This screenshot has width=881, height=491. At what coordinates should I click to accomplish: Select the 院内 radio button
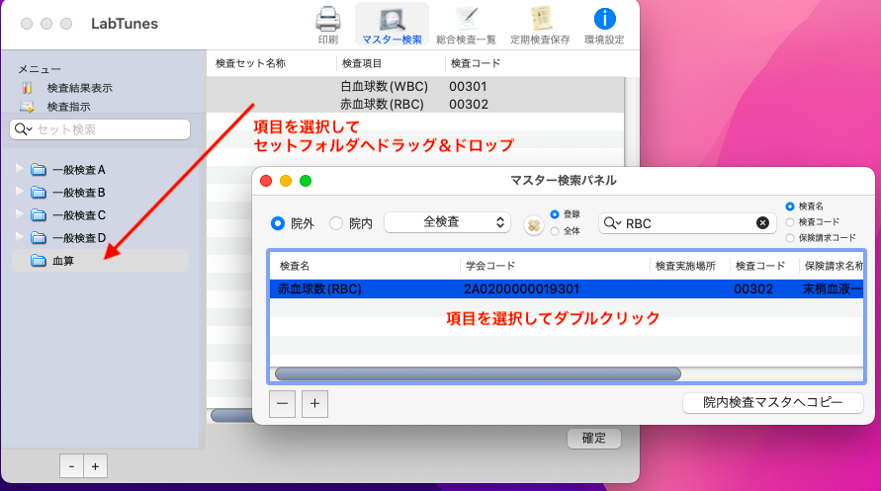336,223
